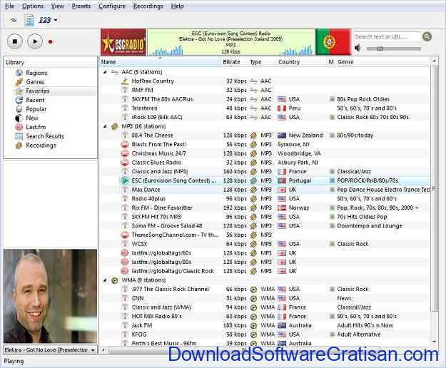Select the Jack FM station
This screenshot has width=446, height=368.
click(142, 325)
